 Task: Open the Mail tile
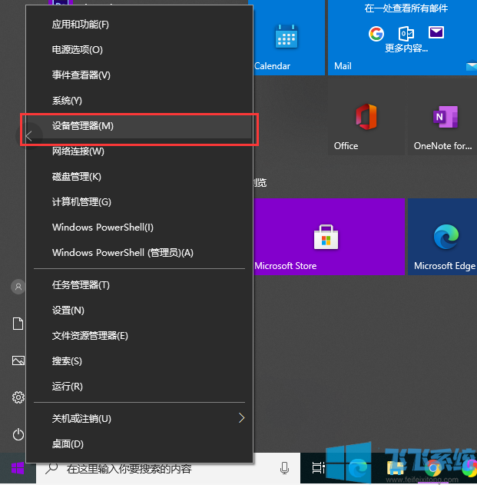click(x=401, y=38)
